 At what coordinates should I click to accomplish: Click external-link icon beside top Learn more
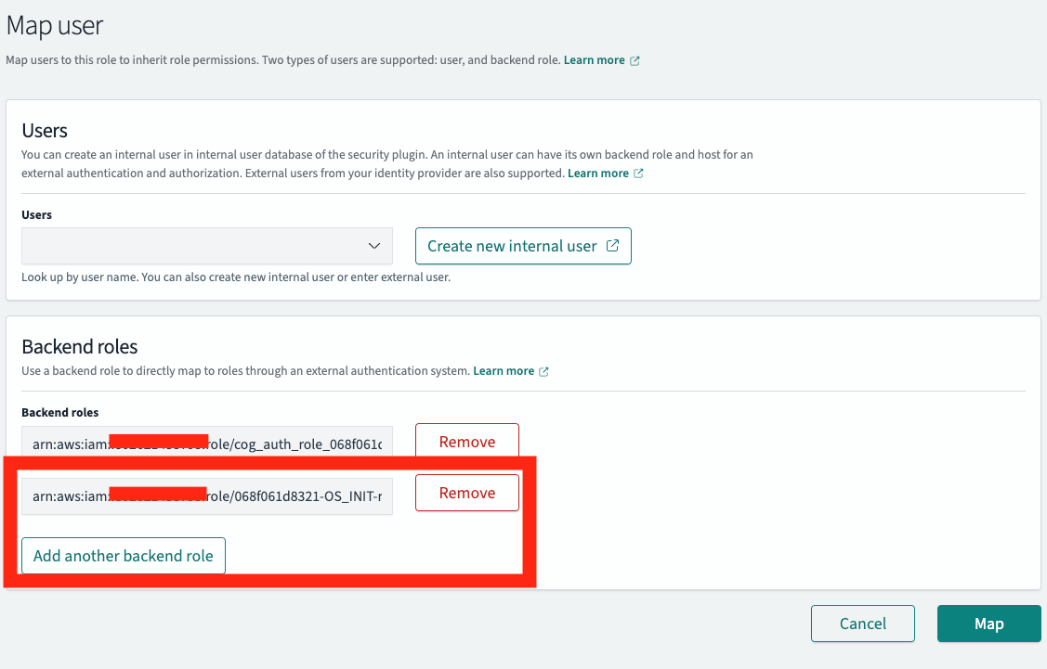(x=635, y=59)
